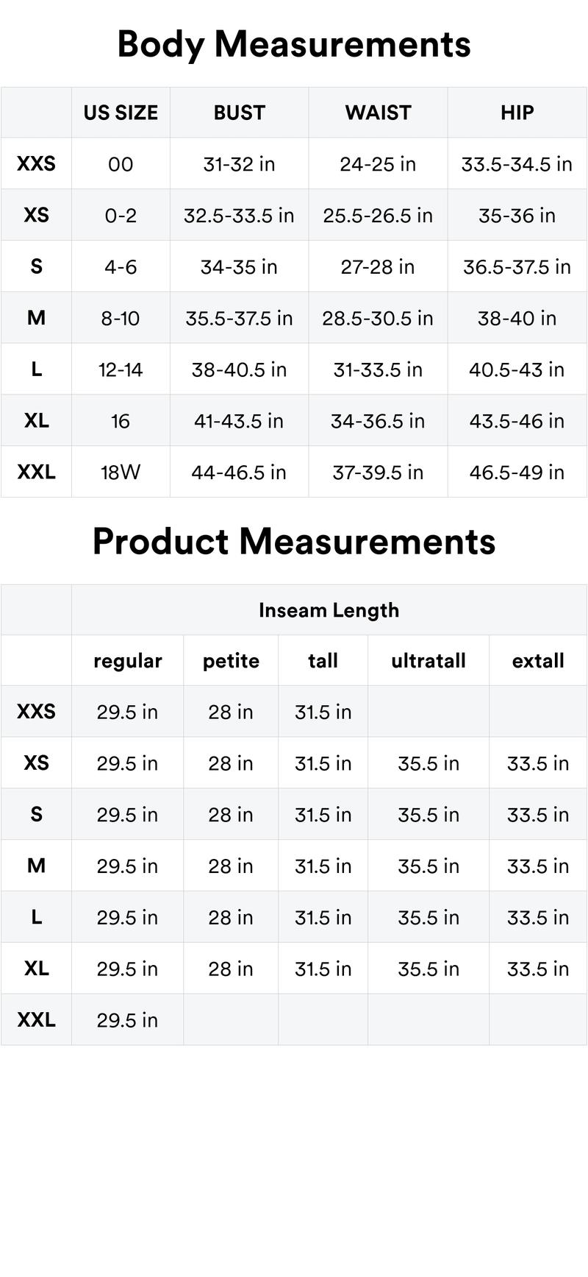The width and height of the screenshot is (588, 1277).
Task: Select the 34-36.5 in waist cell
Action: (378, 421)
